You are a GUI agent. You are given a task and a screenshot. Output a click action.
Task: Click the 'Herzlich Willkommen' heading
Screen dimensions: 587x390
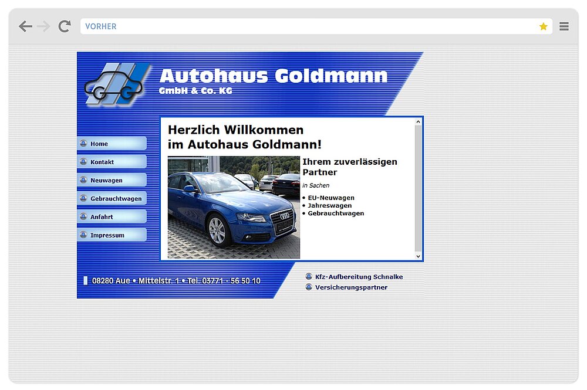pos(235,130)
